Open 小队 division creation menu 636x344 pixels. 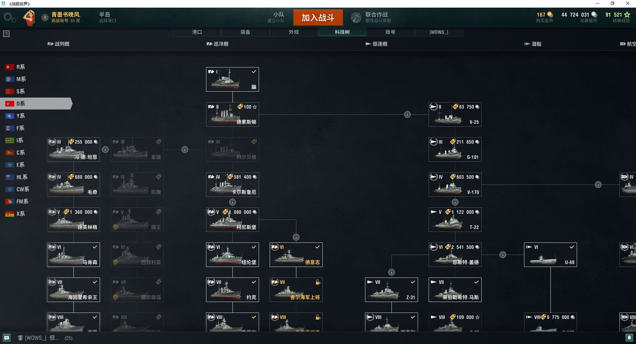[x=276, y=18]
